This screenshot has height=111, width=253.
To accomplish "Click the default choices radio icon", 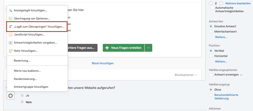I will click(x=10, y=43).
